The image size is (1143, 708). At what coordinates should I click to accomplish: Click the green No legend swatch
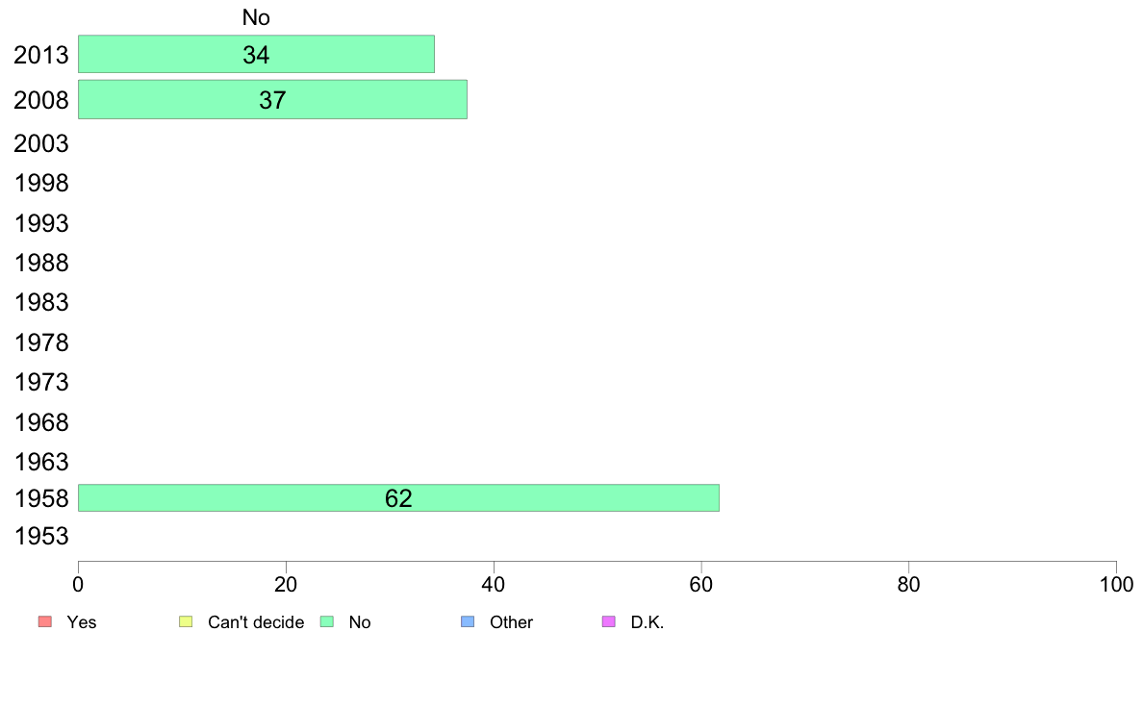[x=327, y=621]
